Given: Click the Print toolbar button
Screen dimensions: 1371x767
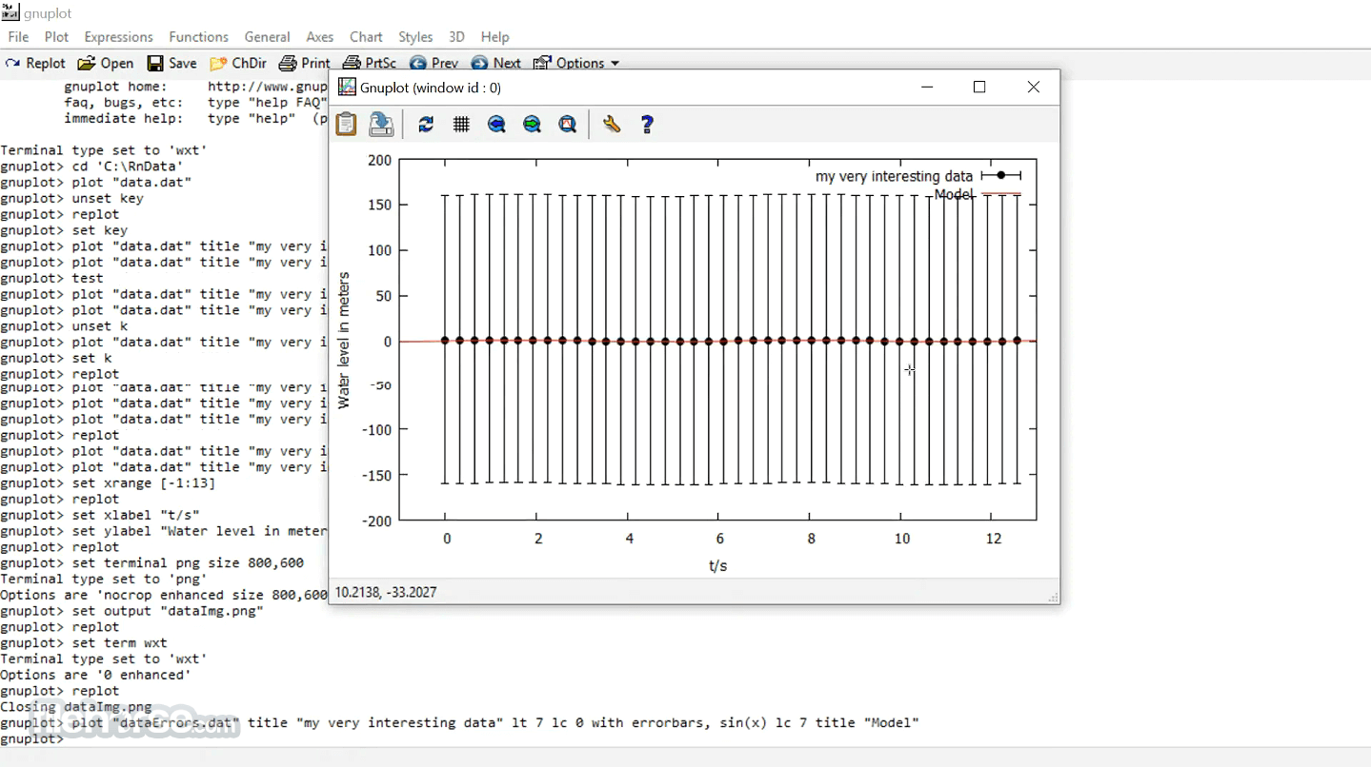Looking at the screenshot, I should (304, 63).
